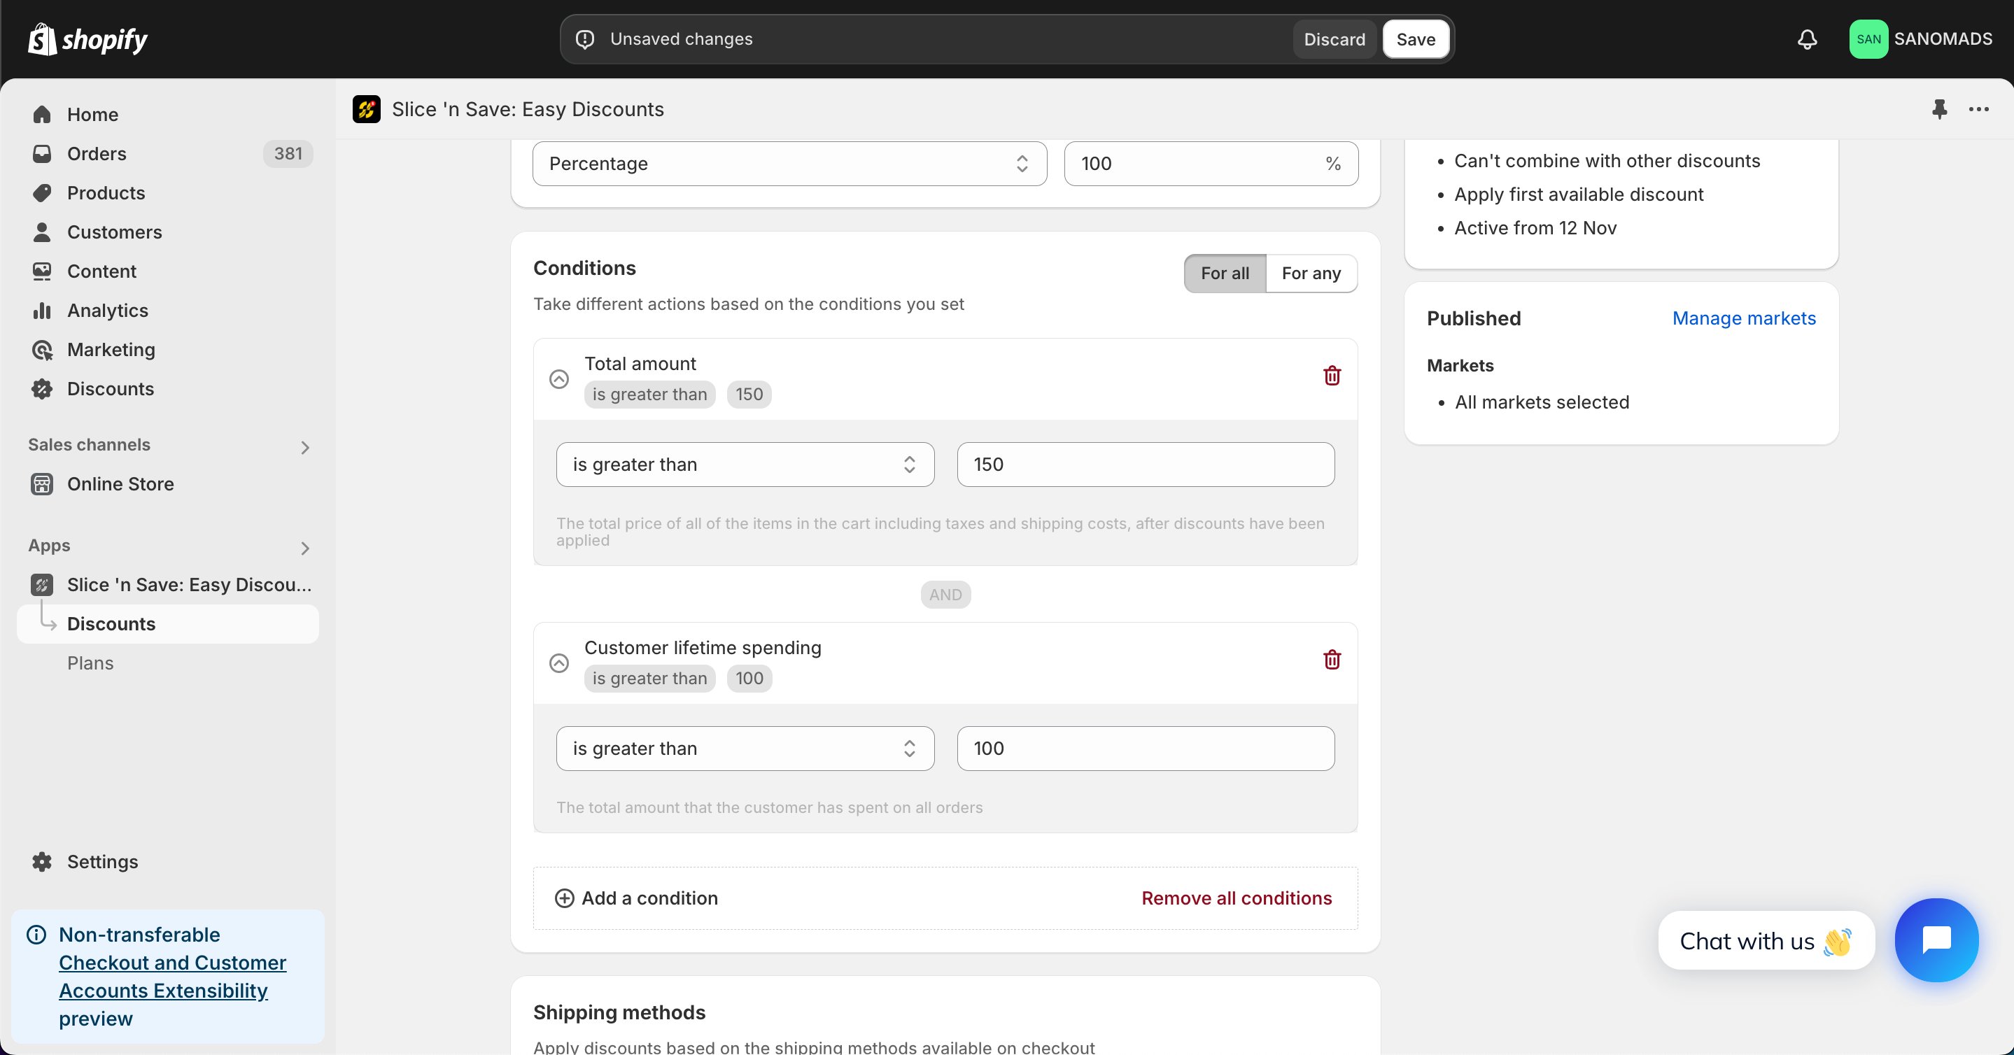The width and height of the screenshot is (2014, 1055).
Task: Switch conditions matching to For any
Action: (1311, 274)
